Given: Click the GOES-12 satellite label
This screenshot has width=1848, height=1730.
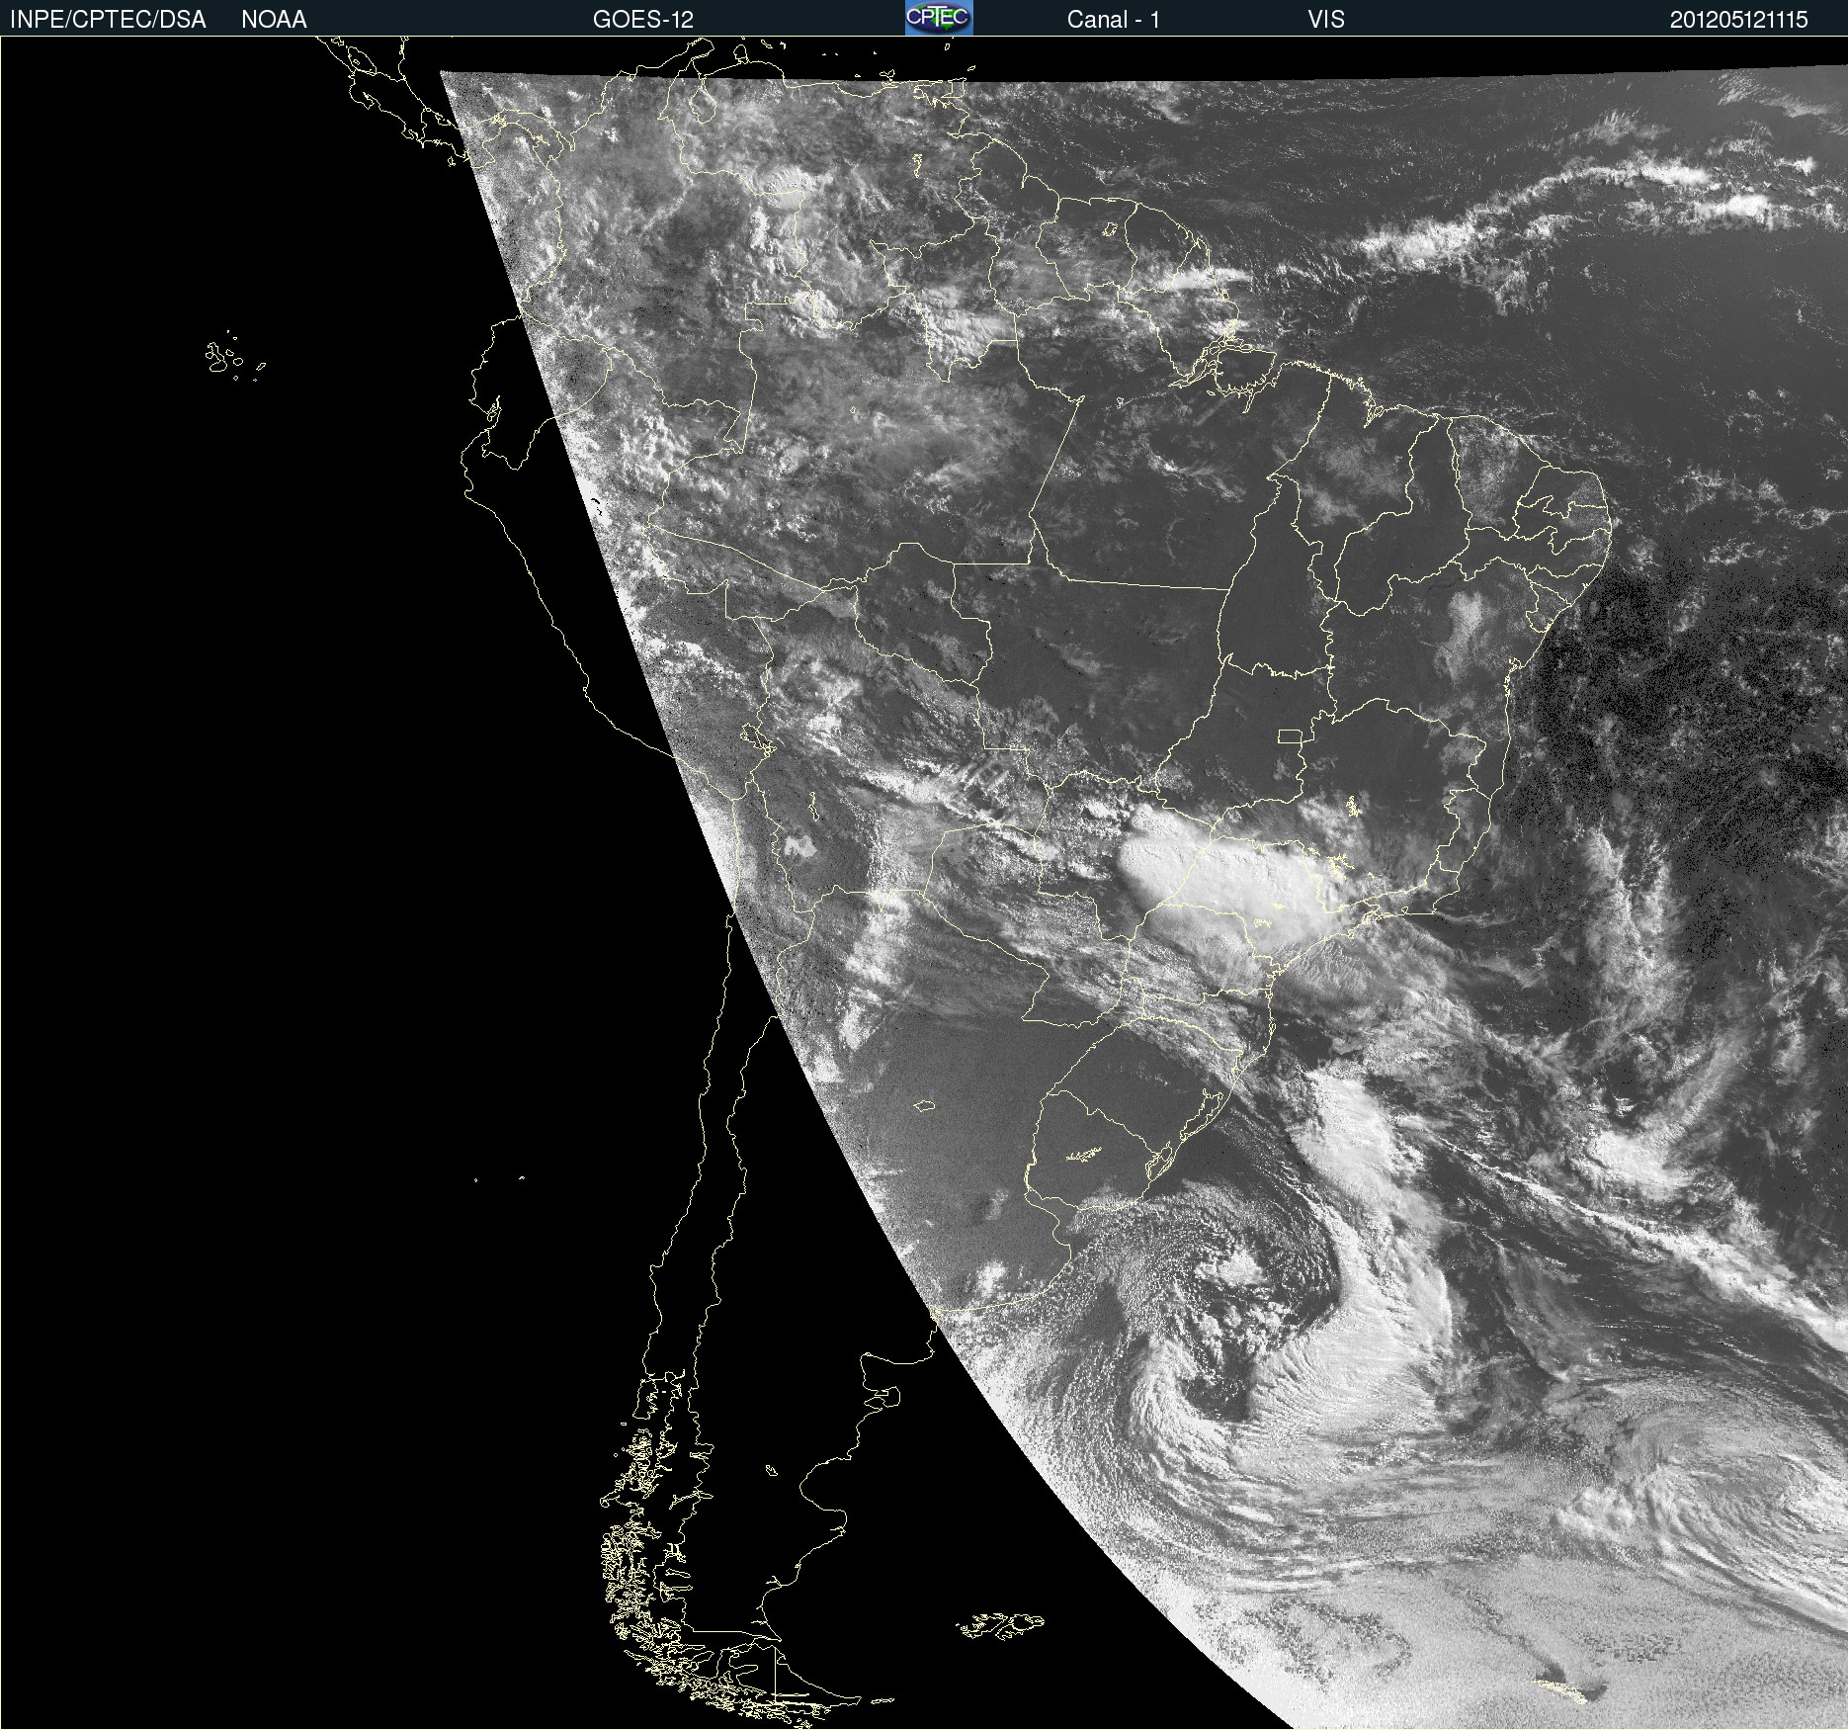Looking at the screenshot, I should [x=643, y=19].
